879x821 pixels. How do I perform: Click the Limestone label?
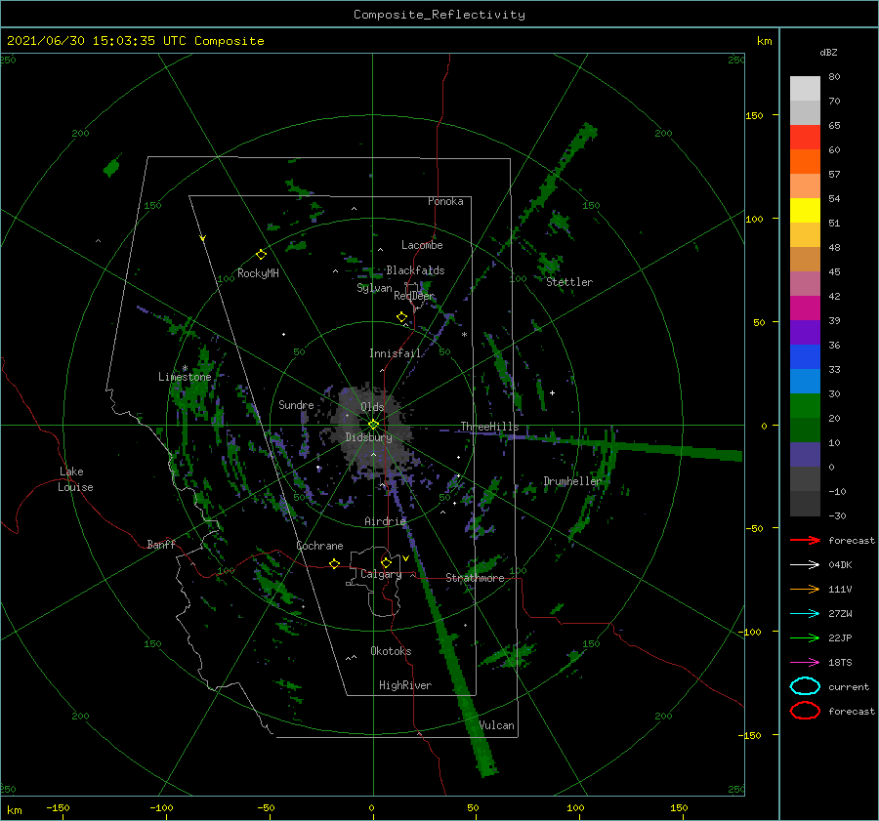tap(185, 377)
